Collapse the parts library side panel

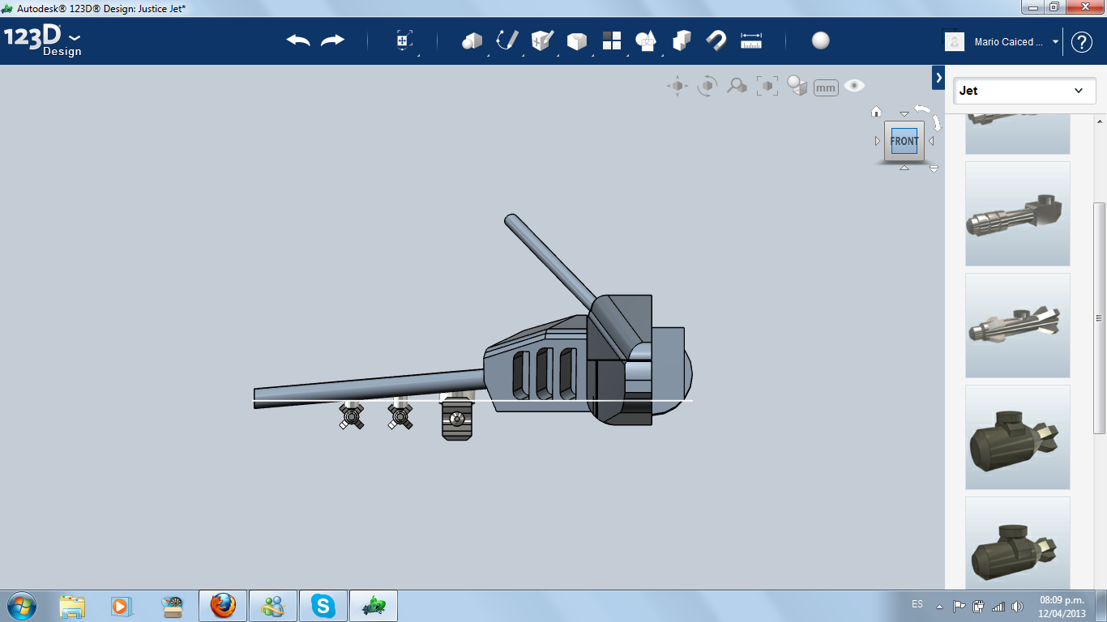[x=938, y=78]
